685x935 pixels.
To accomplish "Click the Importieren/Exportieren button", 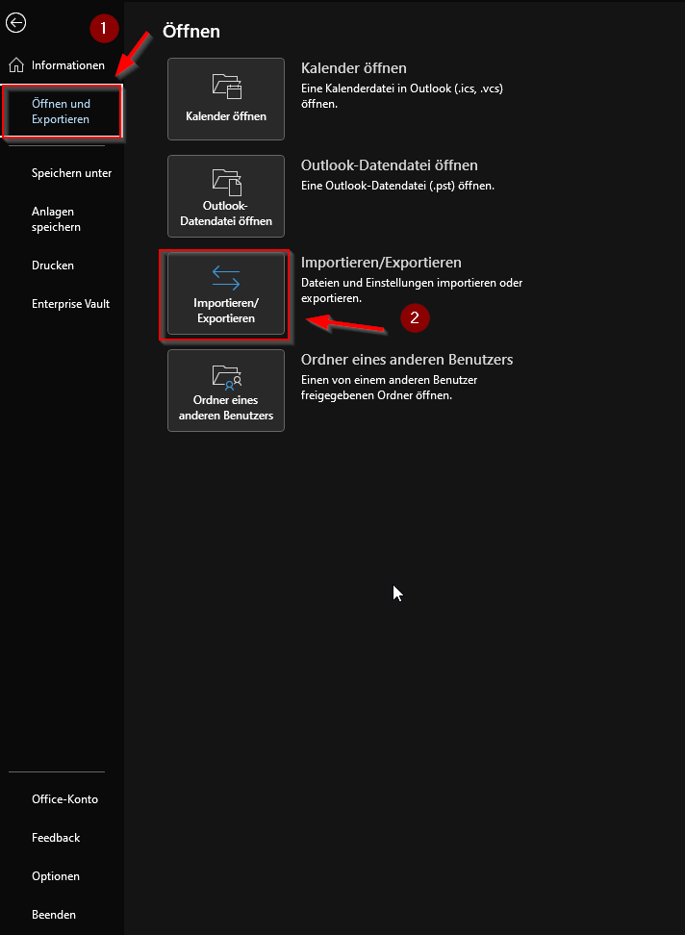I will pos(226,293).
